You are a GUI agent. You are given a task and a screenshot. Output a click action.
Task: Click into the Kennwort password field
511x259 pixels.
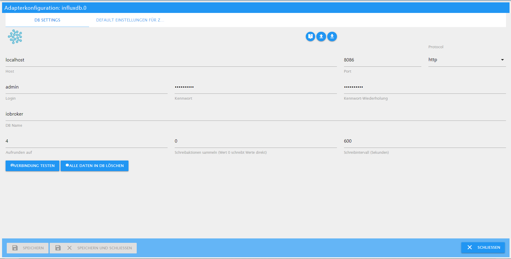pyautogui.click(x=256, y=87)
